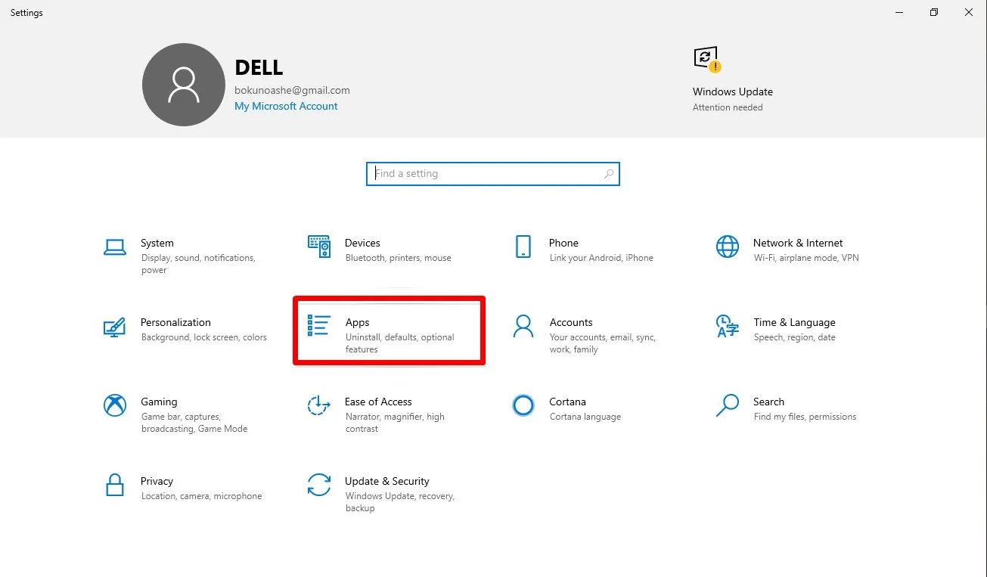This screenshot has width=987, height=577.
Task: Open System settings laptop icon
Action: (115, 247)
